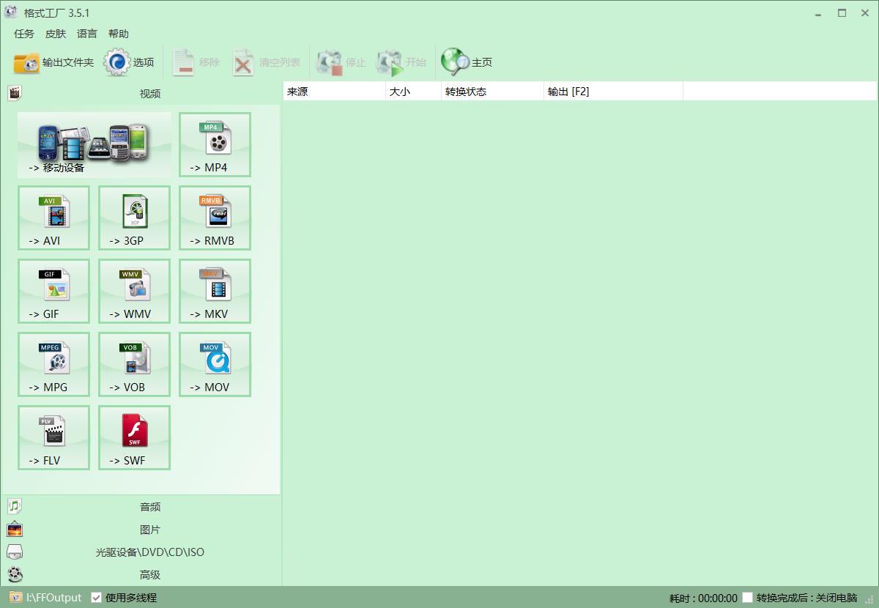Open 选项 options from the toolbar
879x608 pixels.
(x=130, y=63)
